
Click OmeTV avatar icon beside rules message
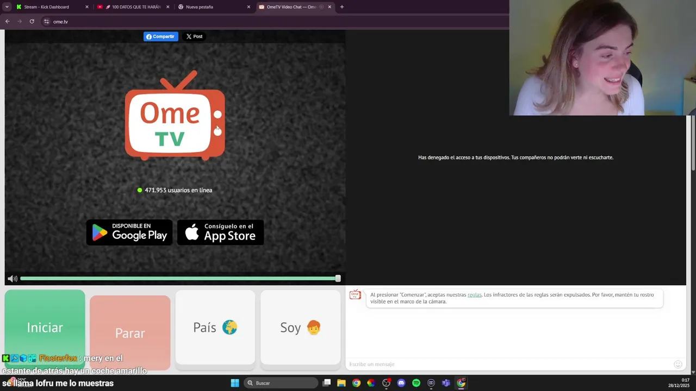point(355,295)
